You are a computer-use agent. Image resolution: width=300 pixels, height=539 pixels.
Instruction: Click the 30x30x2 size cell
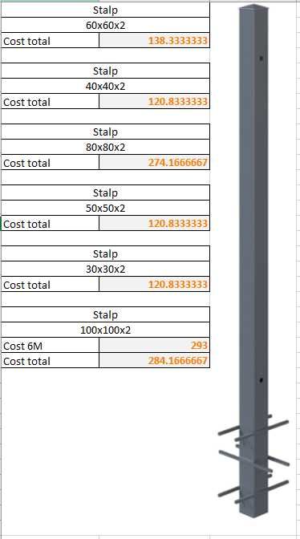[105, 269]
